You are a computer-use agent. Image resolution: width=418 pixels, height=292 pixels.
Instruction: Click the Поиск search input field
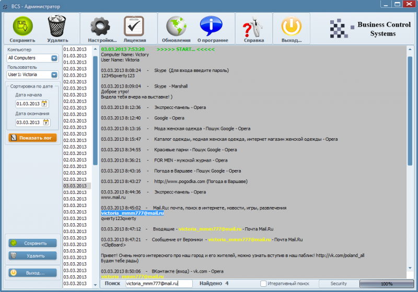point(159,284)
